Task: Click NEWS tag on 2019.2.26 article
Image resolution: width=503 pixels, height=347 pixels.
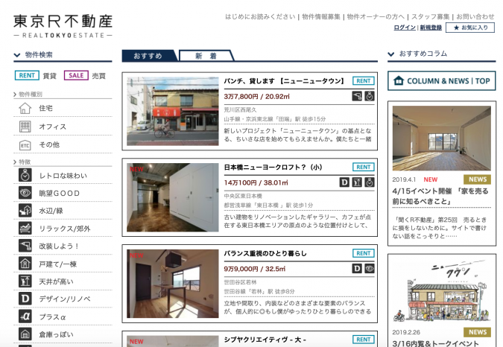Action: [x=478, y=332]
